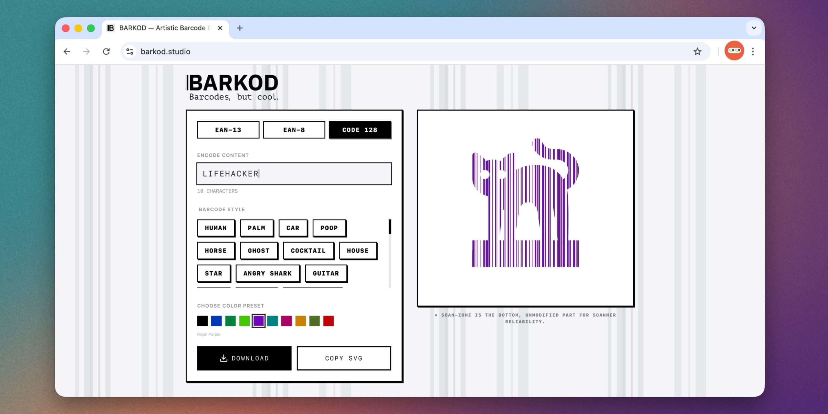Screen dimensions: 828x414
Task: Choose the GHOST barcode style
Action: (x=259, y=251)
